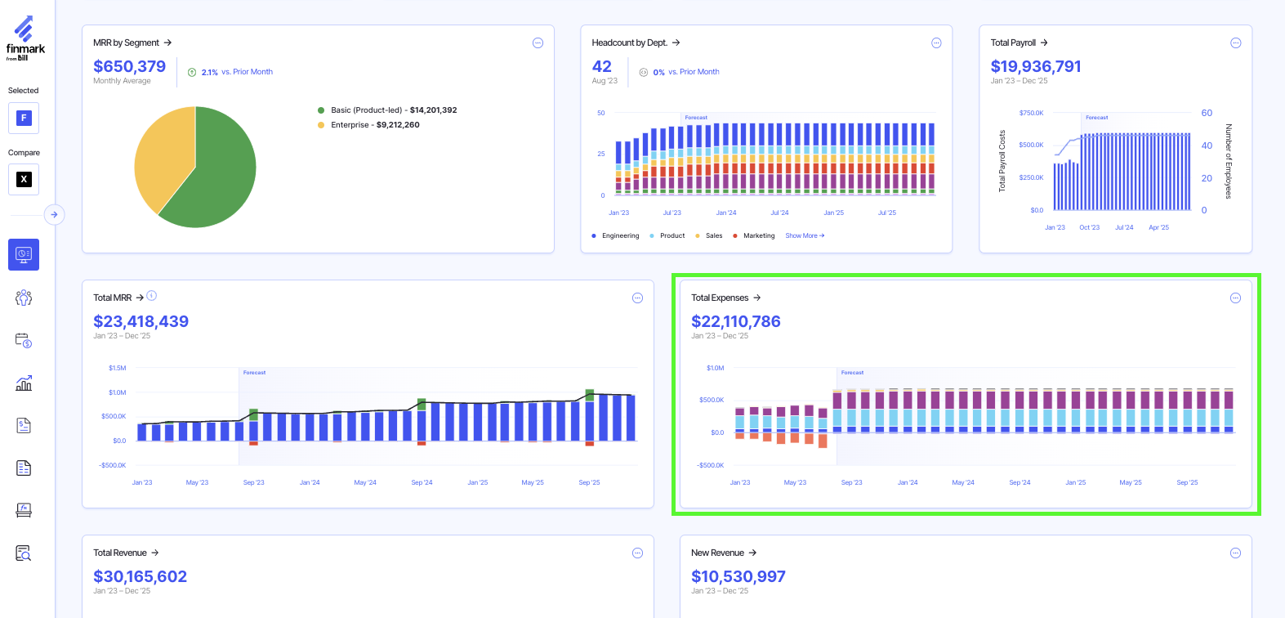Screen dimensions: 1285x618
Task: Click the invoice document sidebar icon
Action: click(x=24, y=425)
